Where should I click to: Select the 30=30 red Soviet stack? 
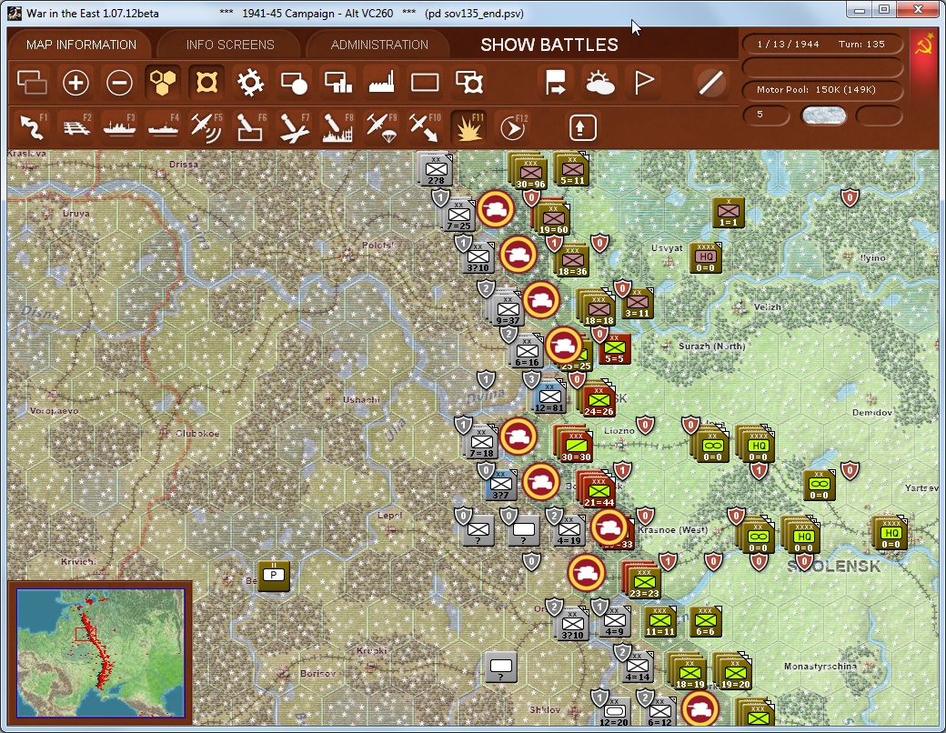(x=574, y=444)
